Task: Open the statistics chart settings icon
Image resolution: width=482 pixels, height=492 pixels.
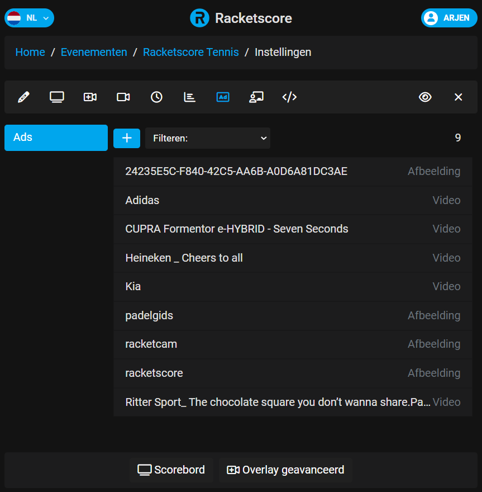Action: (x=189, y=97)
